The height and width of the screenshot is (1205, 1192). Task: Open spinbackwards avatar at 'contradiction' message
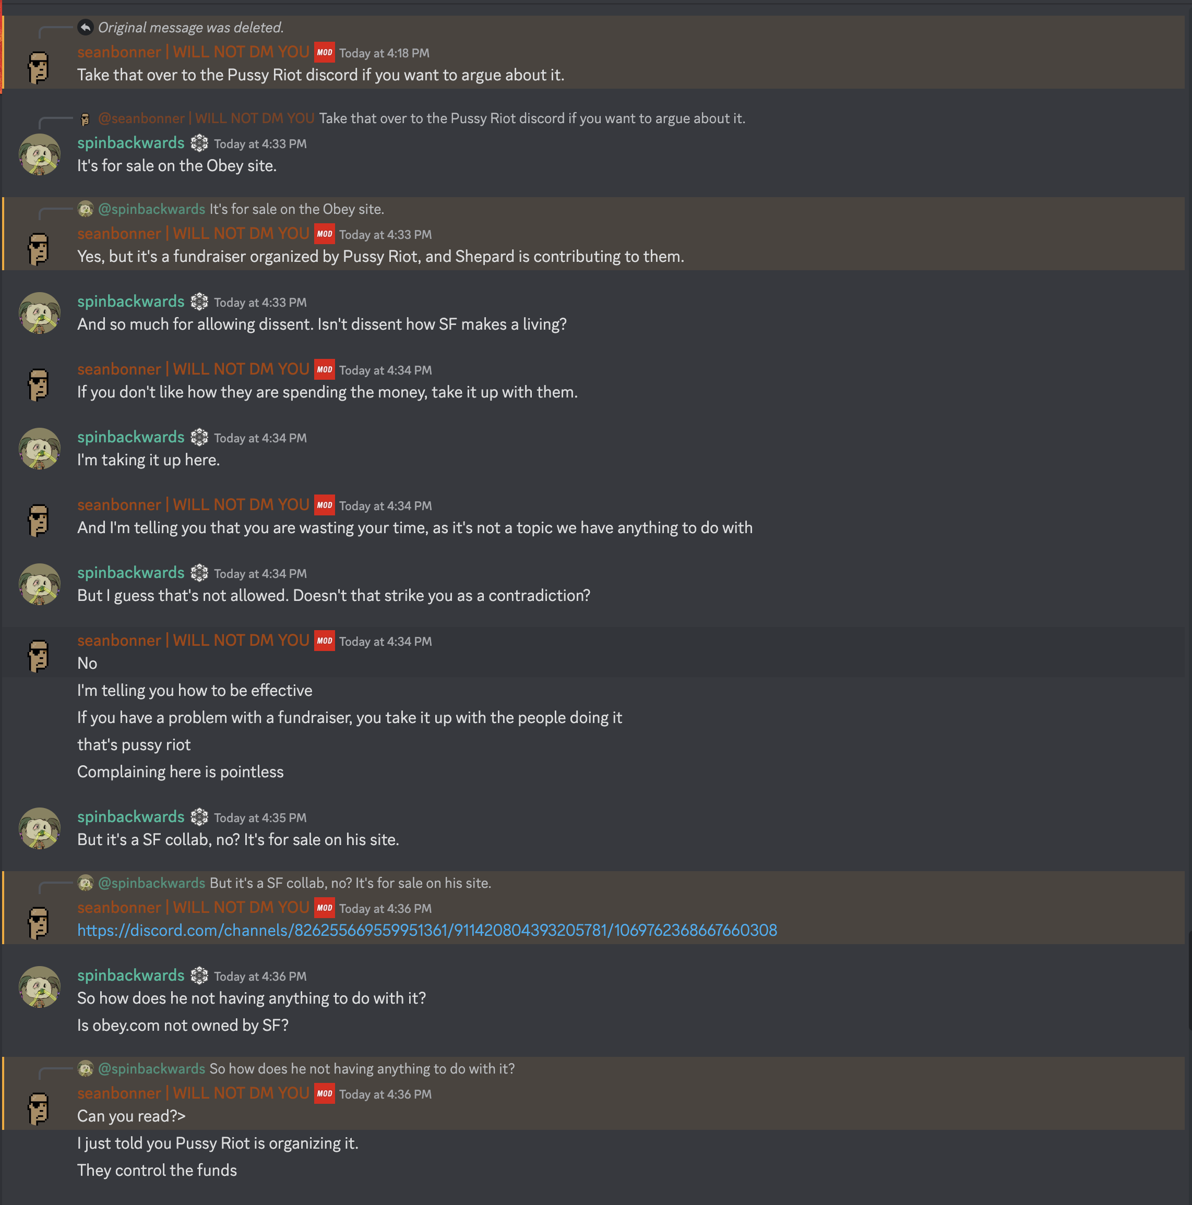click(x=39, y=584)
